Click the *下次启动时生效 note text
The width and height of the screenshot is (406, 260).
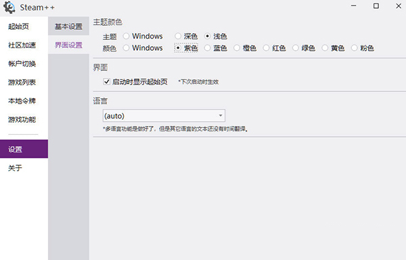198,82
